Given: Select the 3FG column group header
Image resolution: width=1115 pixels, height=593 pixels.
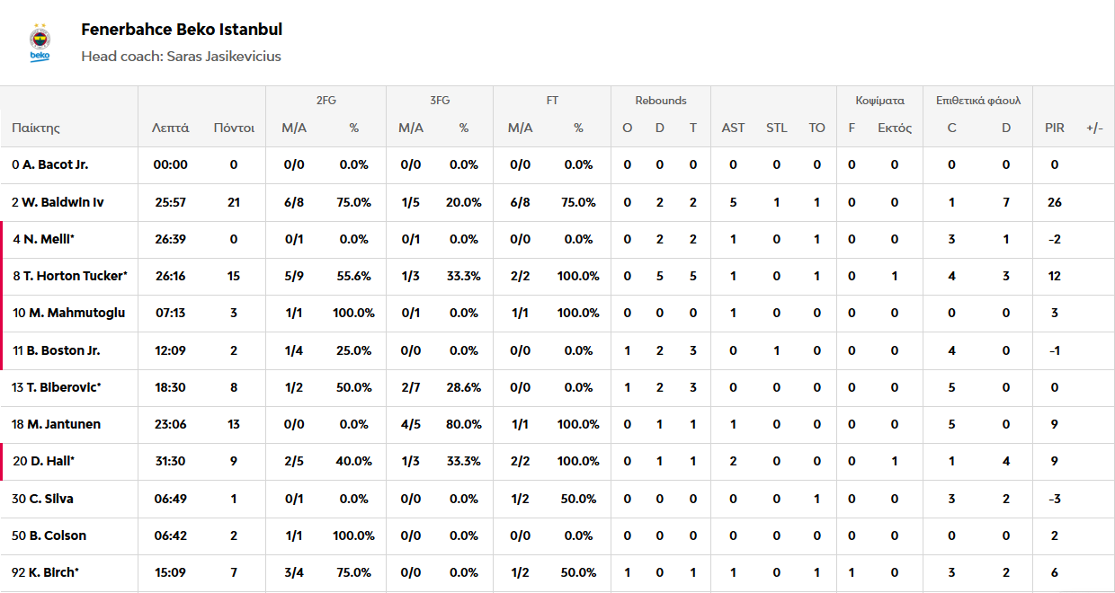Looking at the screenshot, I should pos(439,101).
